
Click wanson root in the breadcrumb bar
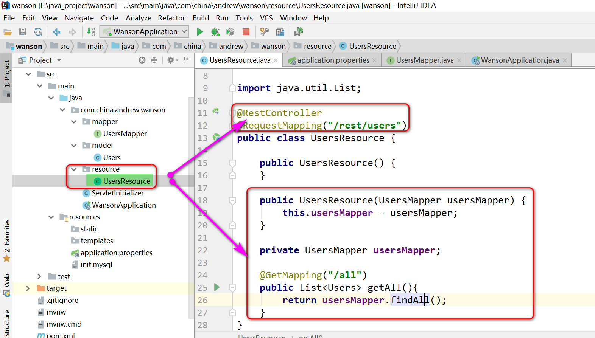[x=24, y=46]
